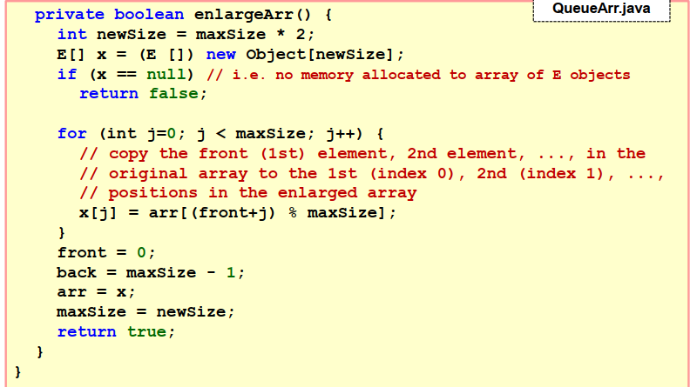Click the 'boolean' return type keyword

(149, 15)
